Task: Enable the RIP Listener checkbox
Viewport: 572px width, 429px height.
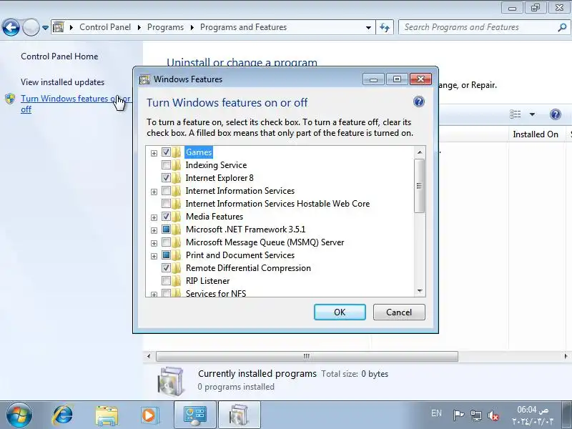Action: click(x=166, y=280)
